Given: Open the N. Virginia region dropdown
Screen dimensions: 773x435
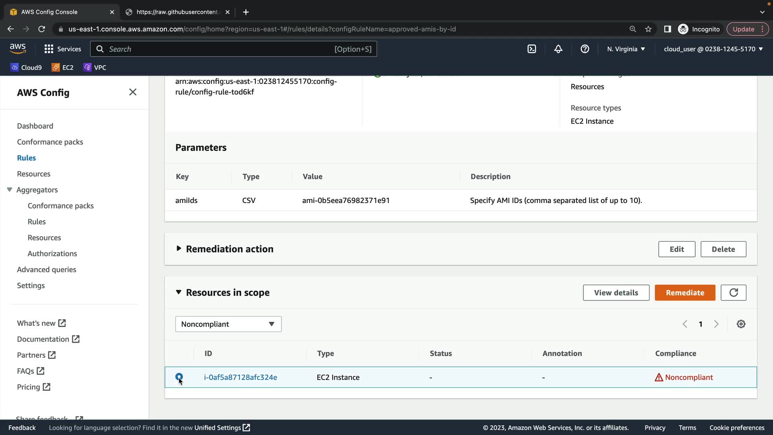Looking at the screenshot, I should click(626, 49).
